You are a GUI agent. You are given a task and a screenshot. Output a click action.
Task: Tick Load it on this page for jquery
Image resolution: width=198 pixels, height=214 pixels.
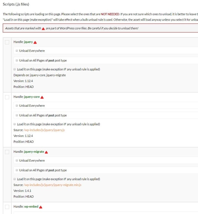point(15,69)
